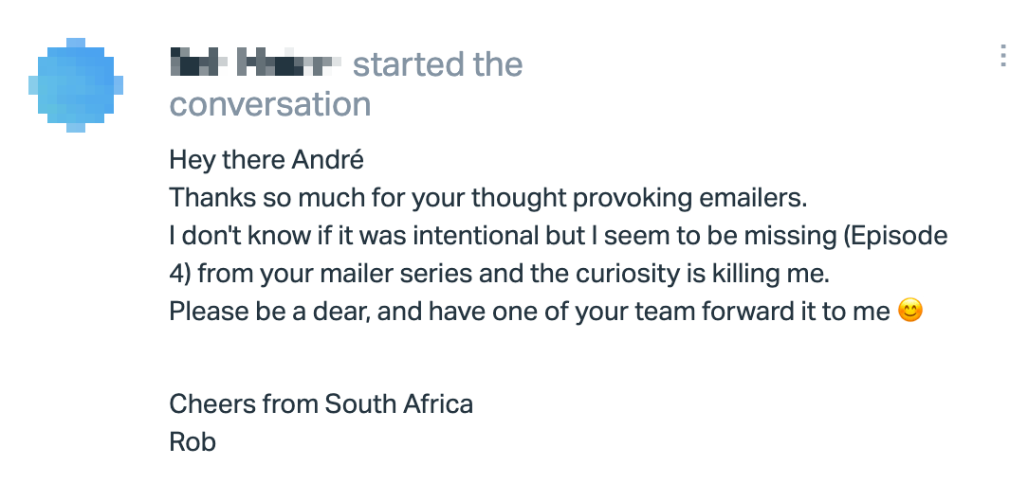The height and width of the screenshot is (483, 1028).
Task: Click the signature name "Rob"
Action: (x=193, y=441)
